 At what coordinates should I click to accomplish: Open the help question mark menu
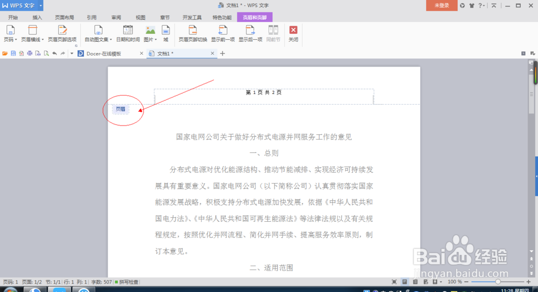pos(482,5)
